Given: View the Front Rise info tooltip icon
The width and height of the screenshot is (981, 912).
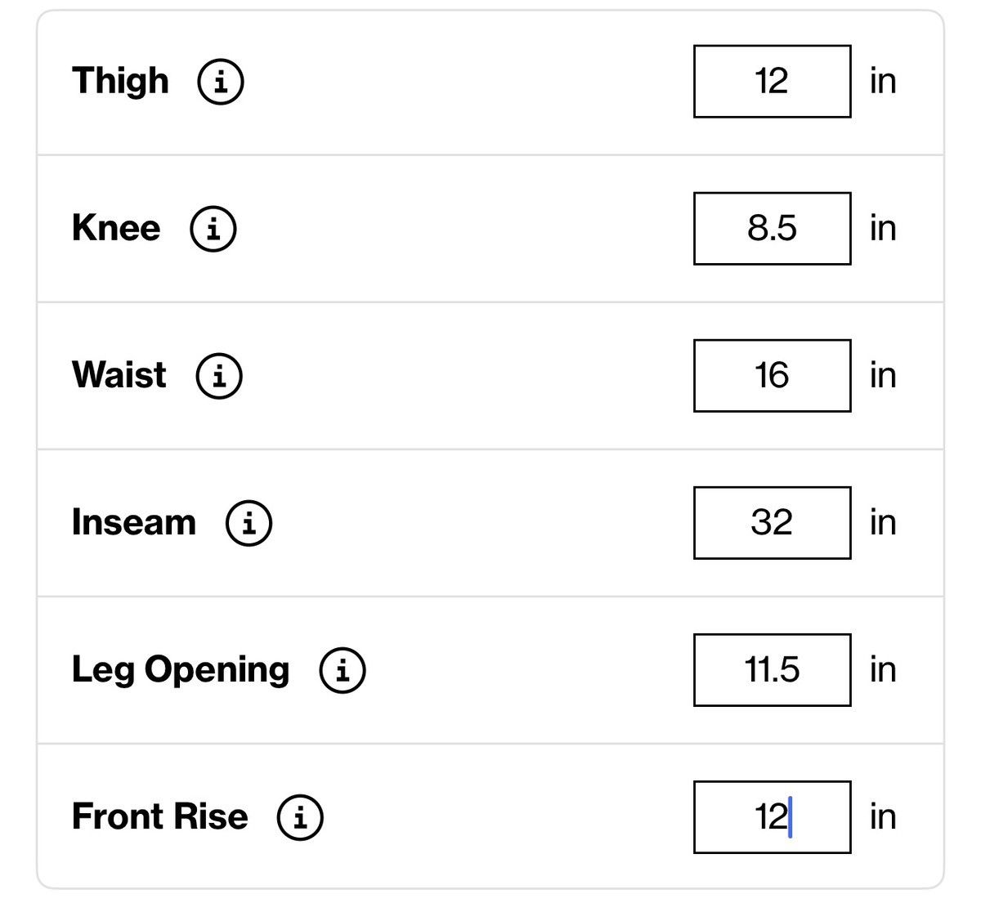Looking at the screenshot, I should point(301,817).
